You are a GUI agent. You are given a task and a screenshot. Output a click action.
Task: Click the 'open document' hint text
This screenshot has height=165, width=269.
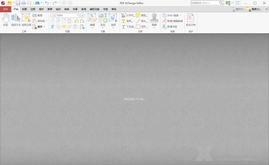(134, 99)
